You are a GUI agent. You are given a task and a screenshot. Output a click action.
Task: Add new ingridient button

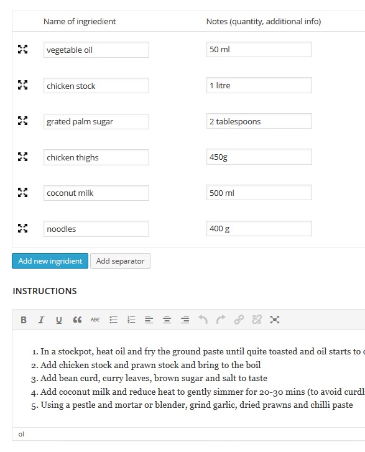click(50, 261)
